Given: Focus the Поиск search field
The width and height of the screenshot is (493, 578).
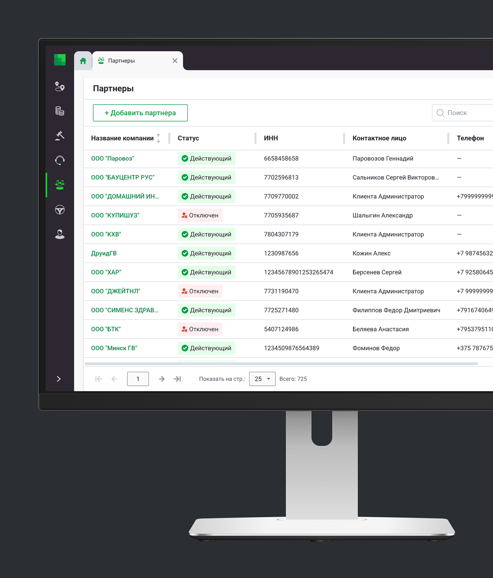Looking at the screenshot, I should (x=463, y=113).
